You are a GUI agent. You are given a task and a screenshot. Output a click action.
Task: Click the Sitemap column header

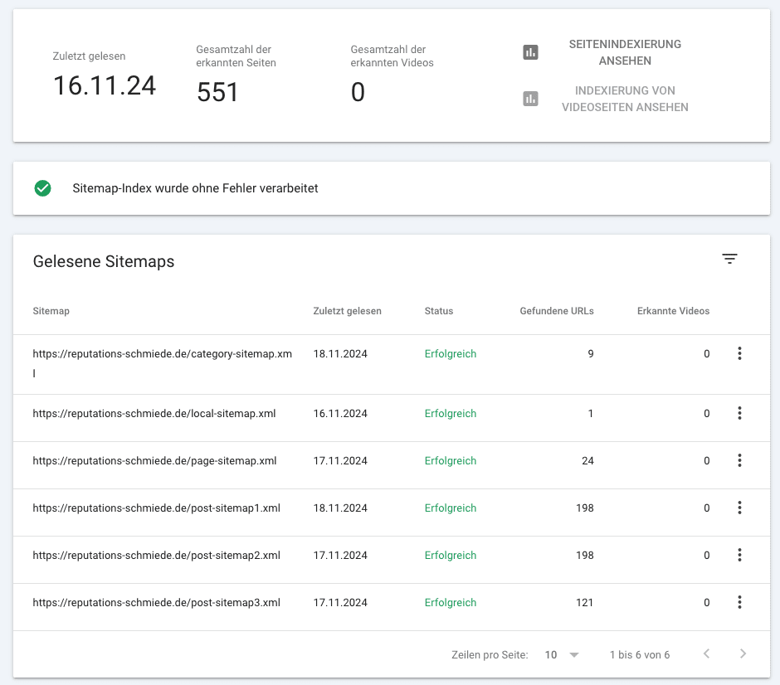[x=51, y=311]
